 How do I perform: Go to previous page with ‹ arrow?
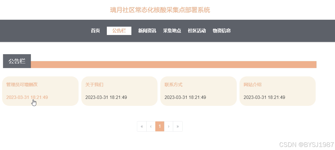pyautogui.click(x=151, y=126)
